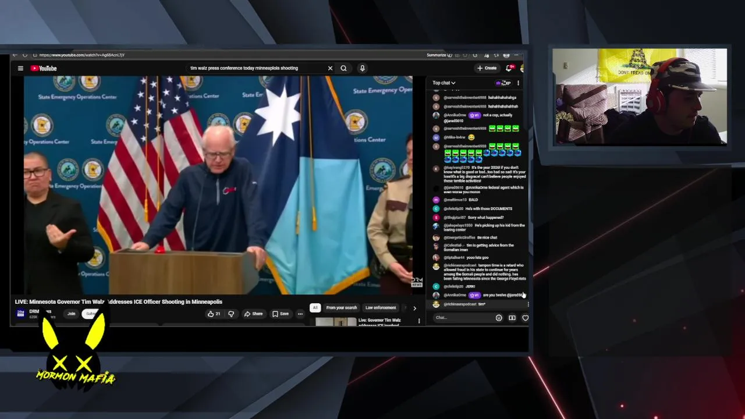The height and width of the screenshot is (419, 745).
Task: Join the DRM News channel membership
Action: (71, 314)
